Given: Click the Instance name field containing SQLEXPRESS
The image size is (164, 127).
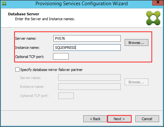Looking at the screenshot, I should (x=87, y=48).
